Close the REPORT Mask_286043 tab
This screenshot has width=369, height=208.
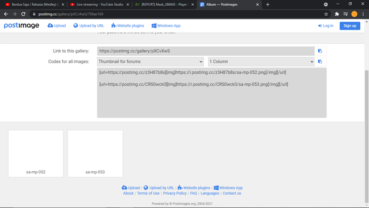pos(193,5)
